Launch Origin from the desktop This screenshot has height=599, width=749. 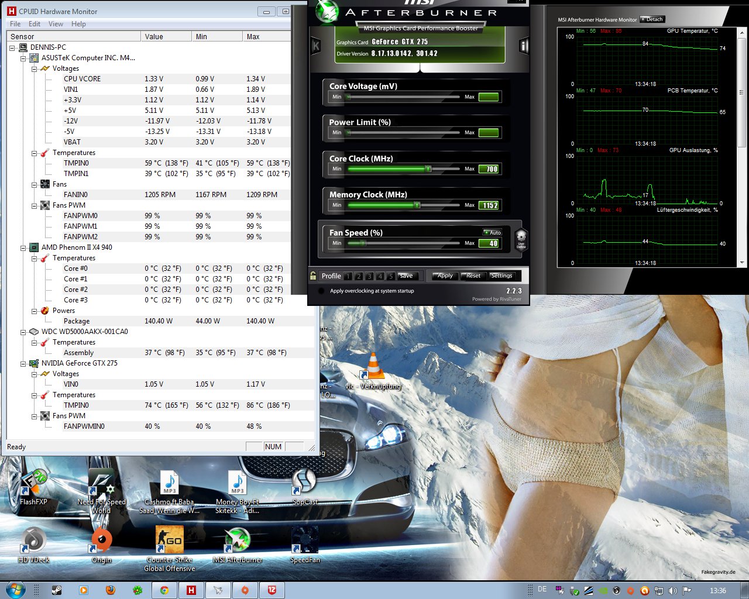click(101, 545)
